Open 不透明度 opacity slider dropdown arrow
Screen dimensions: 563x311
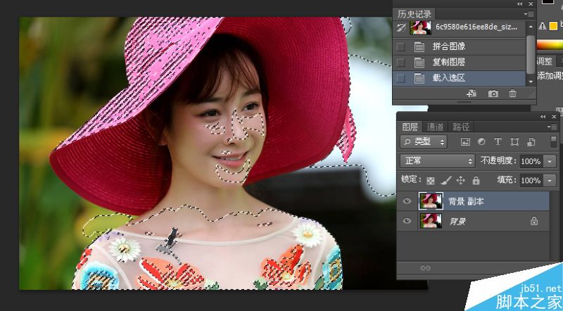click(x=550, y=161)
